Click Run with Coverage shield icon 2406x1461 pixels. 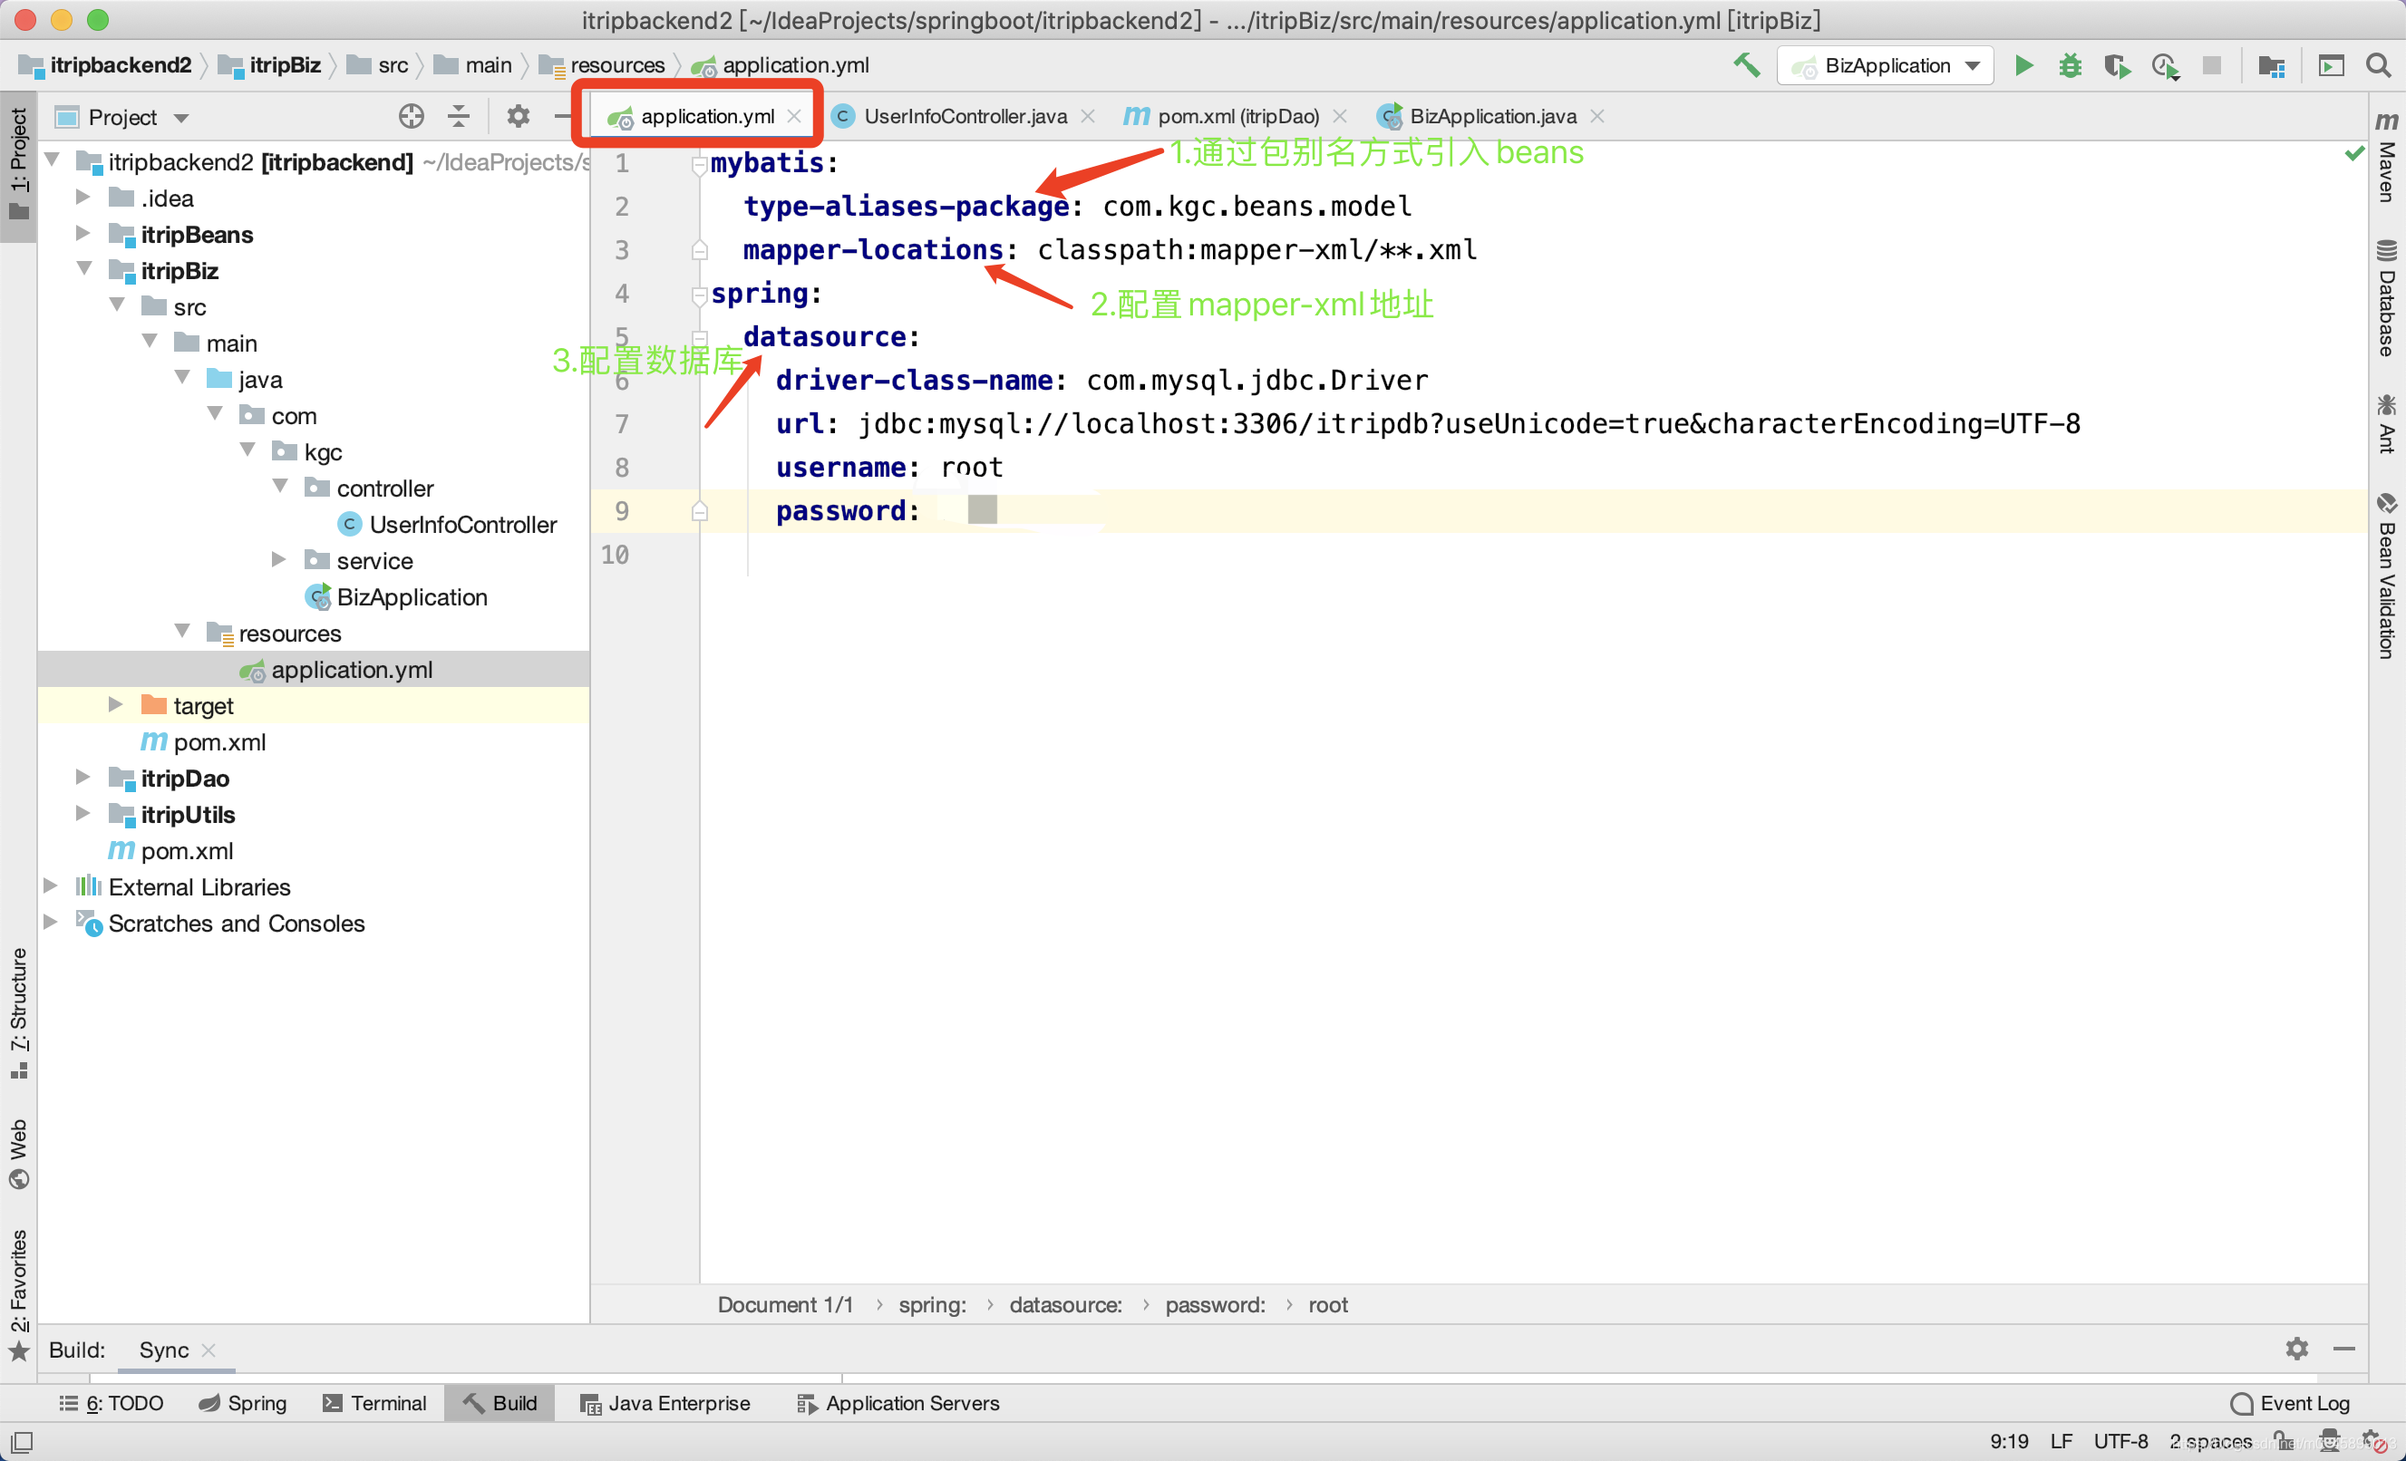coord(2116,65)
